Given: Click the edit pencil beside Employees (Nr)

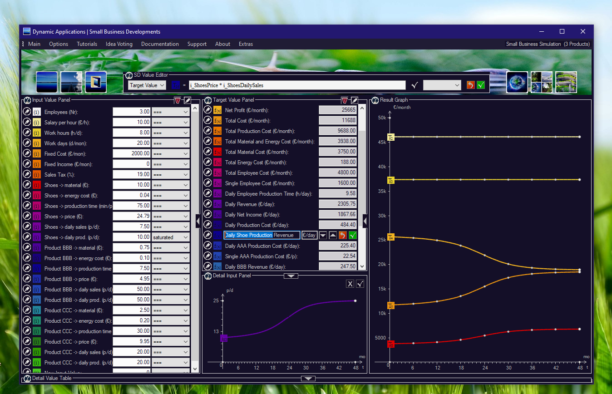Looking at the screenshot, I should (x=27, y=112).
